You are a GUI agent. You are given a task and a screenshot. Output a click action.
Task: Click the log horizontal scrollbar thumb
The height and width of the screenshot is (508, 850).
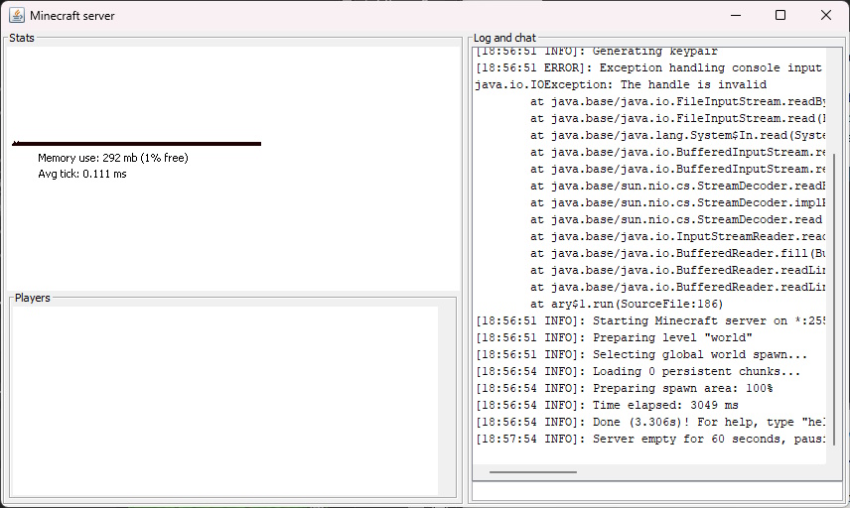coord(533,472)
